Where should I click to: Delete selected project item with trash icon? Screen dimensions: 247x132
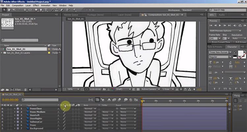(25, 89)
